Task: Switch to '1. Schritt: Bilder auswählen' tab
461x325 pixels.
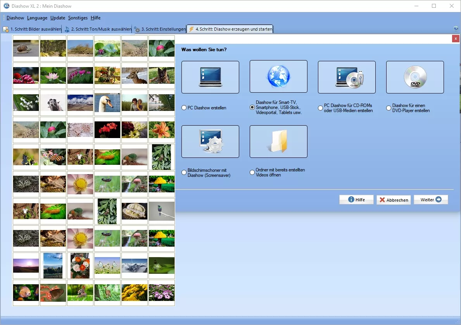Action: pyautogui.click(x=32, y=29)
